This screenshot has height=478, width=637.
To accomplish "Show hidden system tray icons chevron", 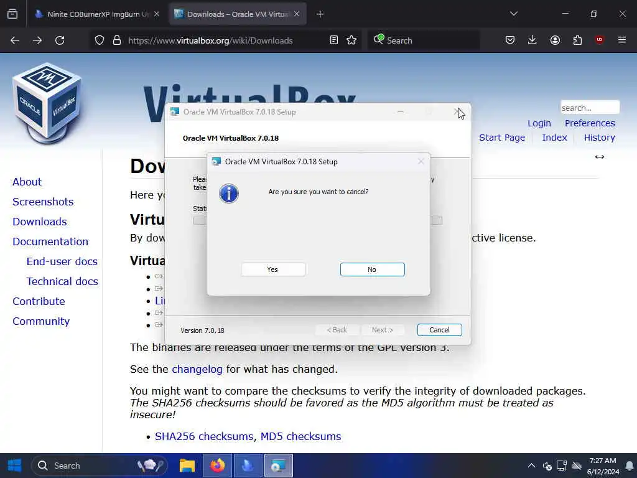I will (x=531, y=466).
